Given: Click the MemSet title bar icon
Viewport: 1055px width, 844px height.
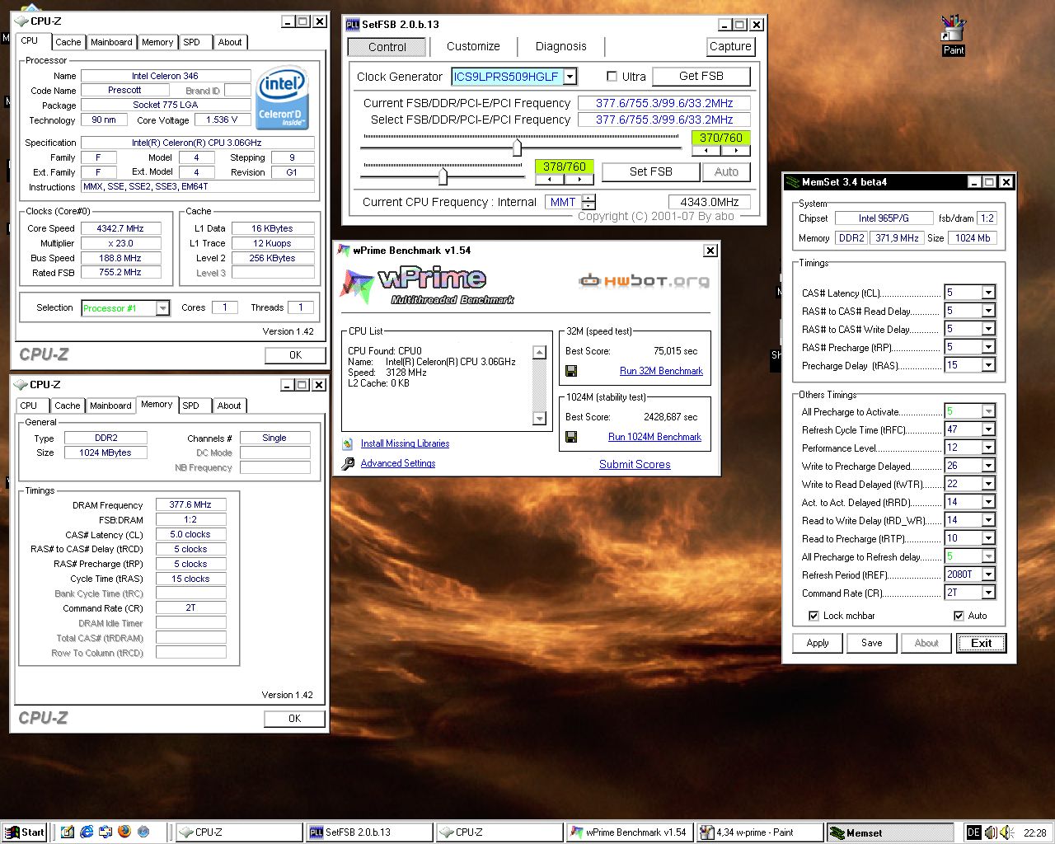Looking at the screenshot, I should [x=793, y=182].
